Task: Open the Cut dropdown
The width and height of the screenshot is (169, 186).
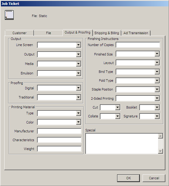Action: pyautogui.click(x=117, y=107)
